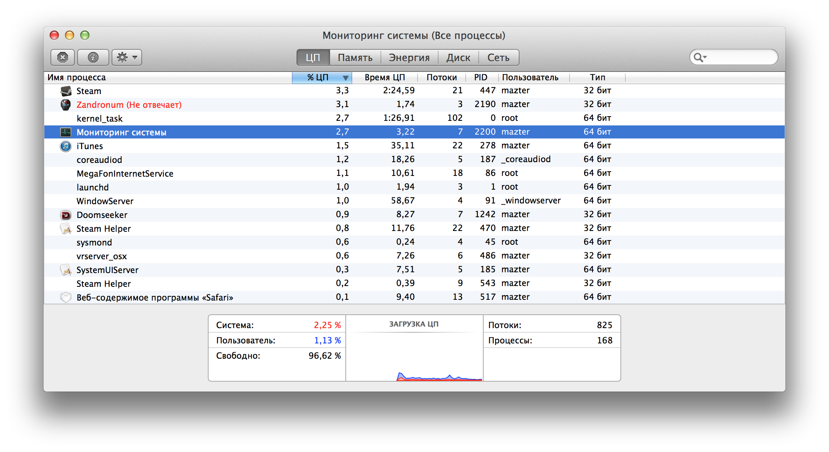Click the Steam app icon in list
The image size is (829, 452).
click(x=66, y=91)
